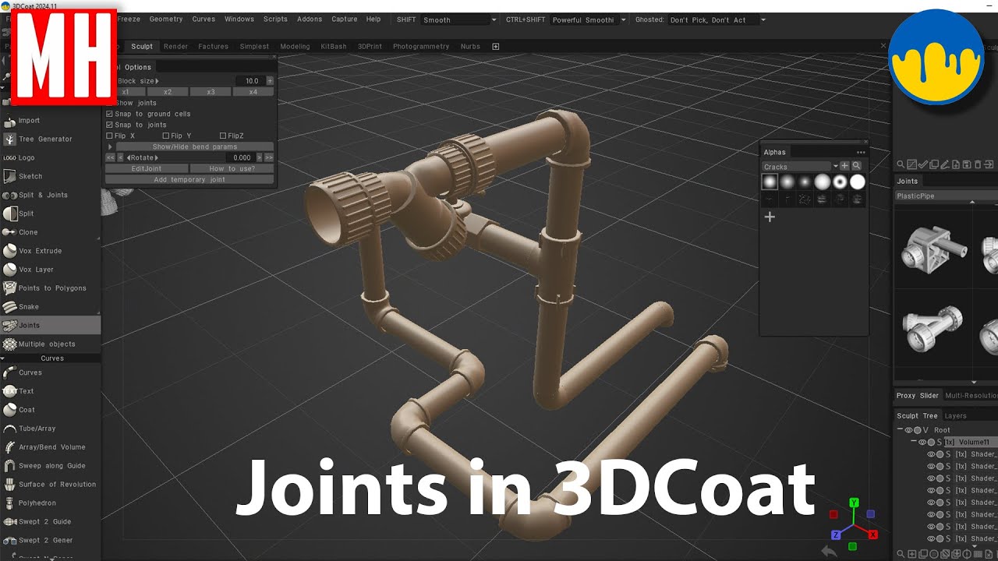Viewport: 998px width, 561px height.
Task: Click the plus icon beside Cracks dropdown
Action: tap(844, 166)
